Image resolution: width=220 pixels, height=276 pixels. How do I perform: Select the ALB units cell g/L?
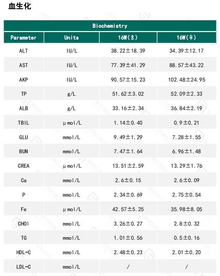[x=71, y=108]
